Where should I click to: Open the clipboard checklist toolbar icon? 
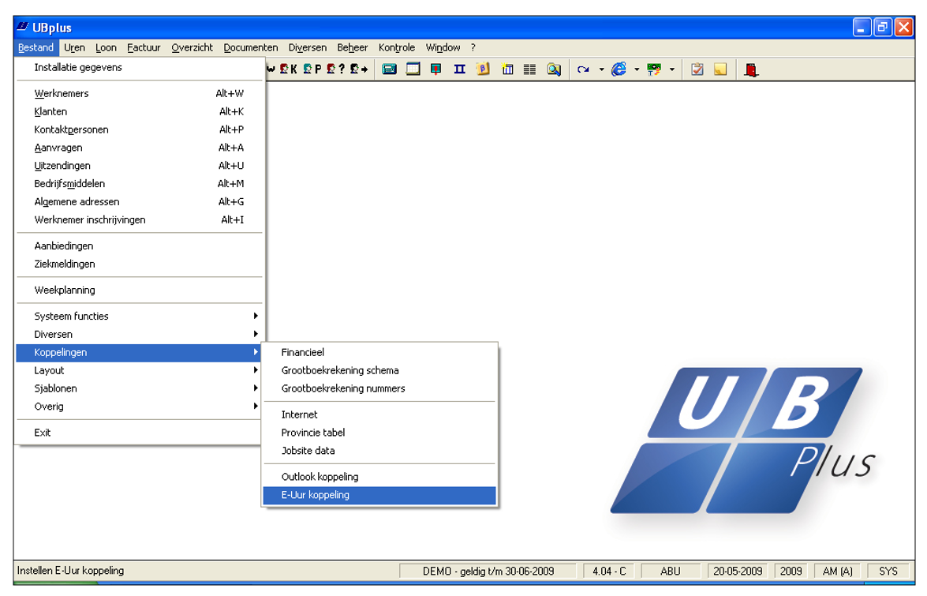tap(697, 69)
